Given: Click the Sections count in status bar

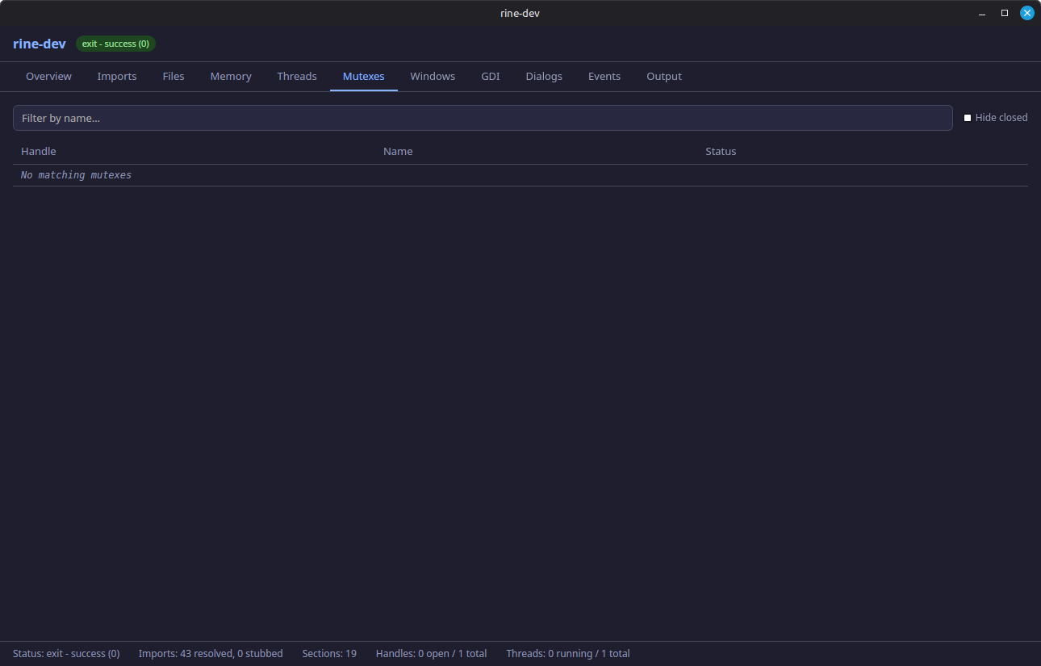Looking at the screenshot, I should tap(329, 653).
